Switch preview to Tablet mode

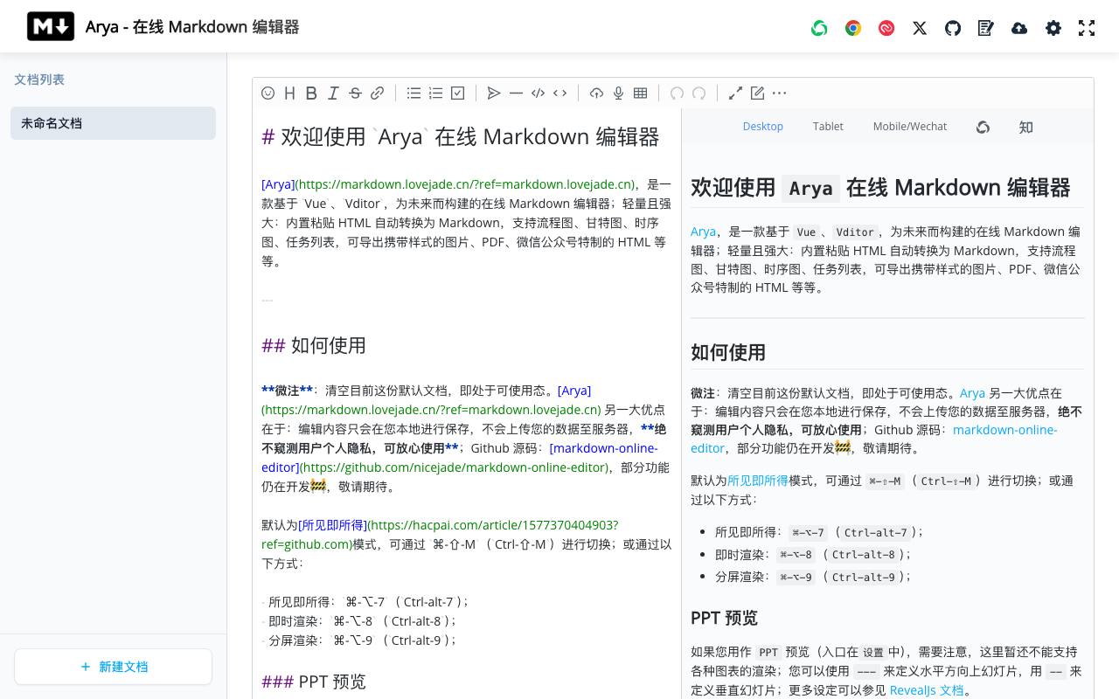click(x=828, y=126)
